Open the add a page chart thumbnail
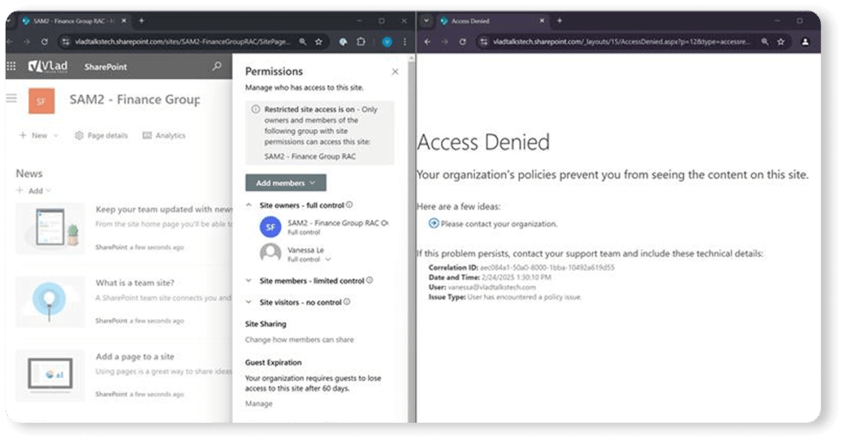 point(50,375)
